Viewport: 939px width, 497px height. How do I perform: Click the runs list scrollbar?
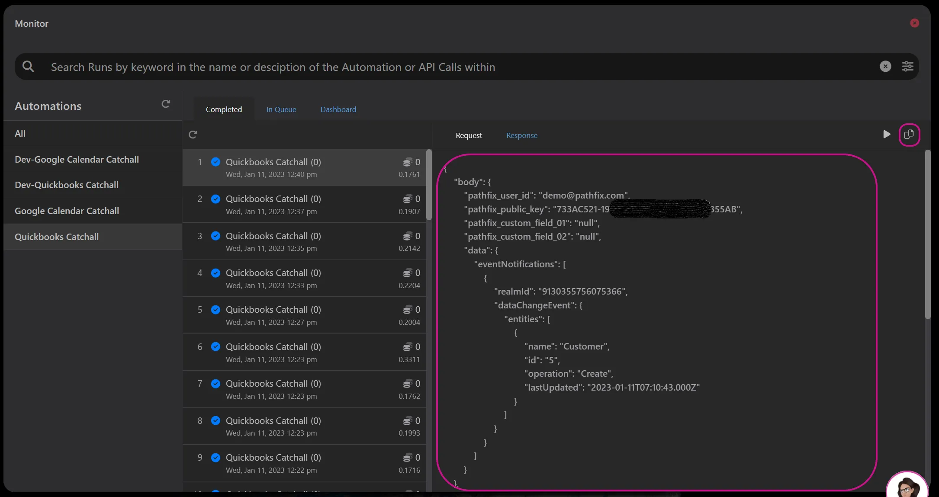pyautogui.click(x=429, y=185)
